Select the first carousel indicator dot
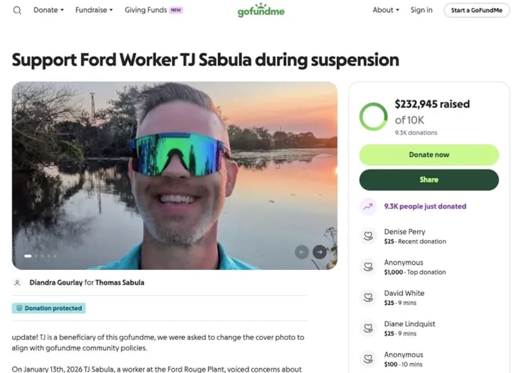 coord(28,256)
